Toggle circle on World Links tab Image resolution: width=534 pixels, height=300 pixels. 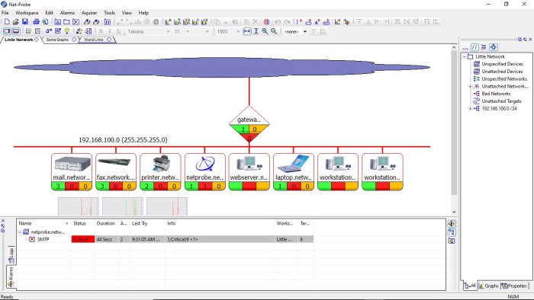(109, 40)
